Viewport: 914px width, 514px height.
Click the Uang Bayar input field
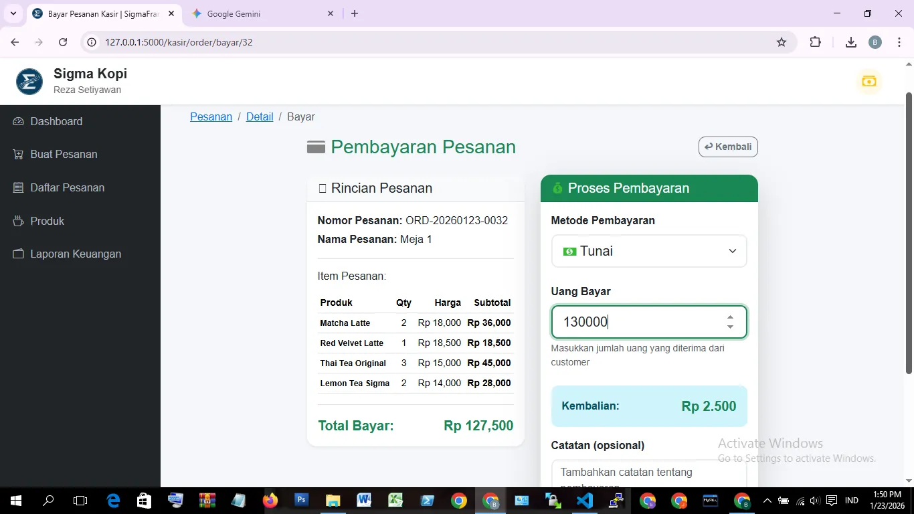[x=649, y=322]
